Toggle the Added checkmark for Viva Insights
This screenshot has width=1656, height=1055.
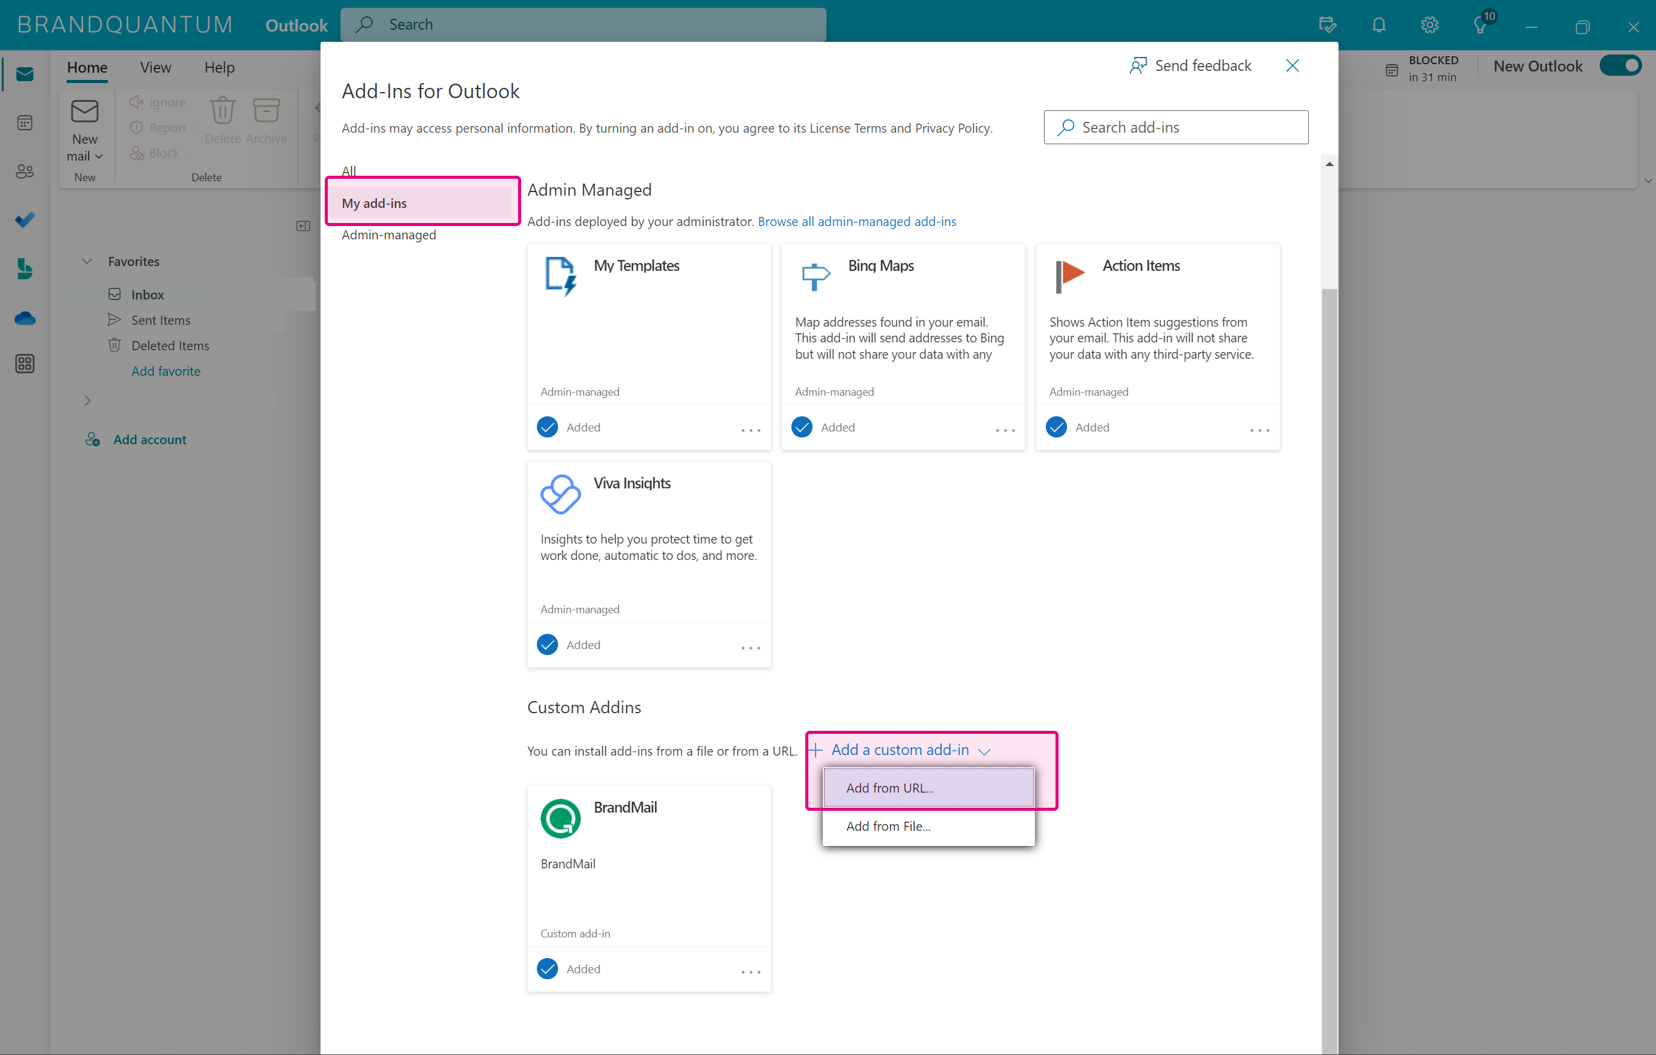(547, 644)
